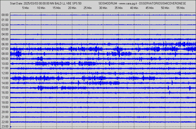Click the 23:00 hour label
The image size is (196, 129).
point(5,127)
